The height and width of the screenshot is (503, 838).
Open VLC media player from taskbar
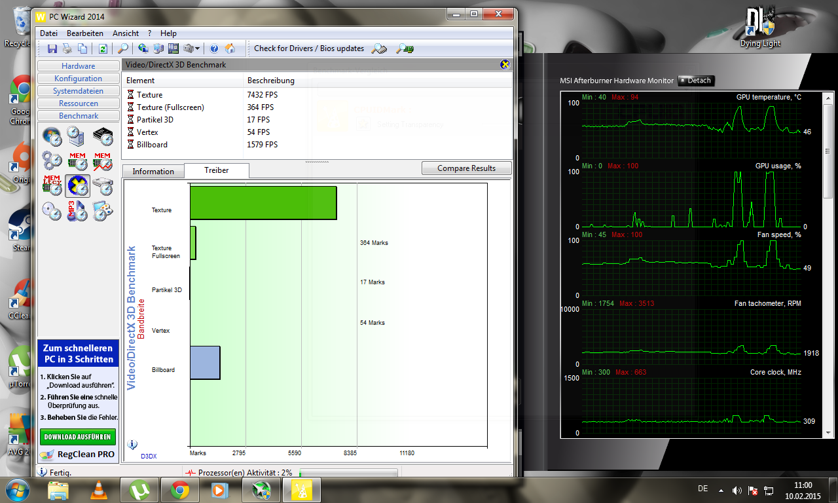[x=99, y=489]
